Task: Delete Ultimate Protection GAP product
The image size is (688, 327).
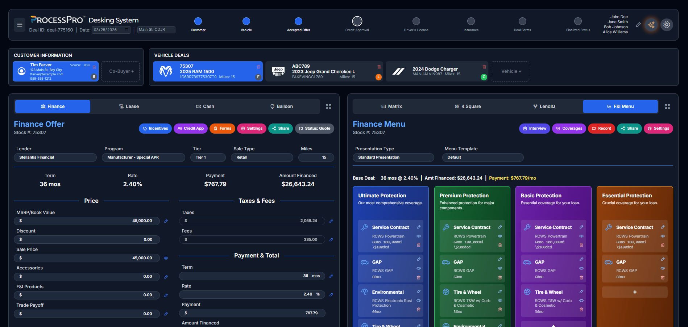Action: [419, 278]
